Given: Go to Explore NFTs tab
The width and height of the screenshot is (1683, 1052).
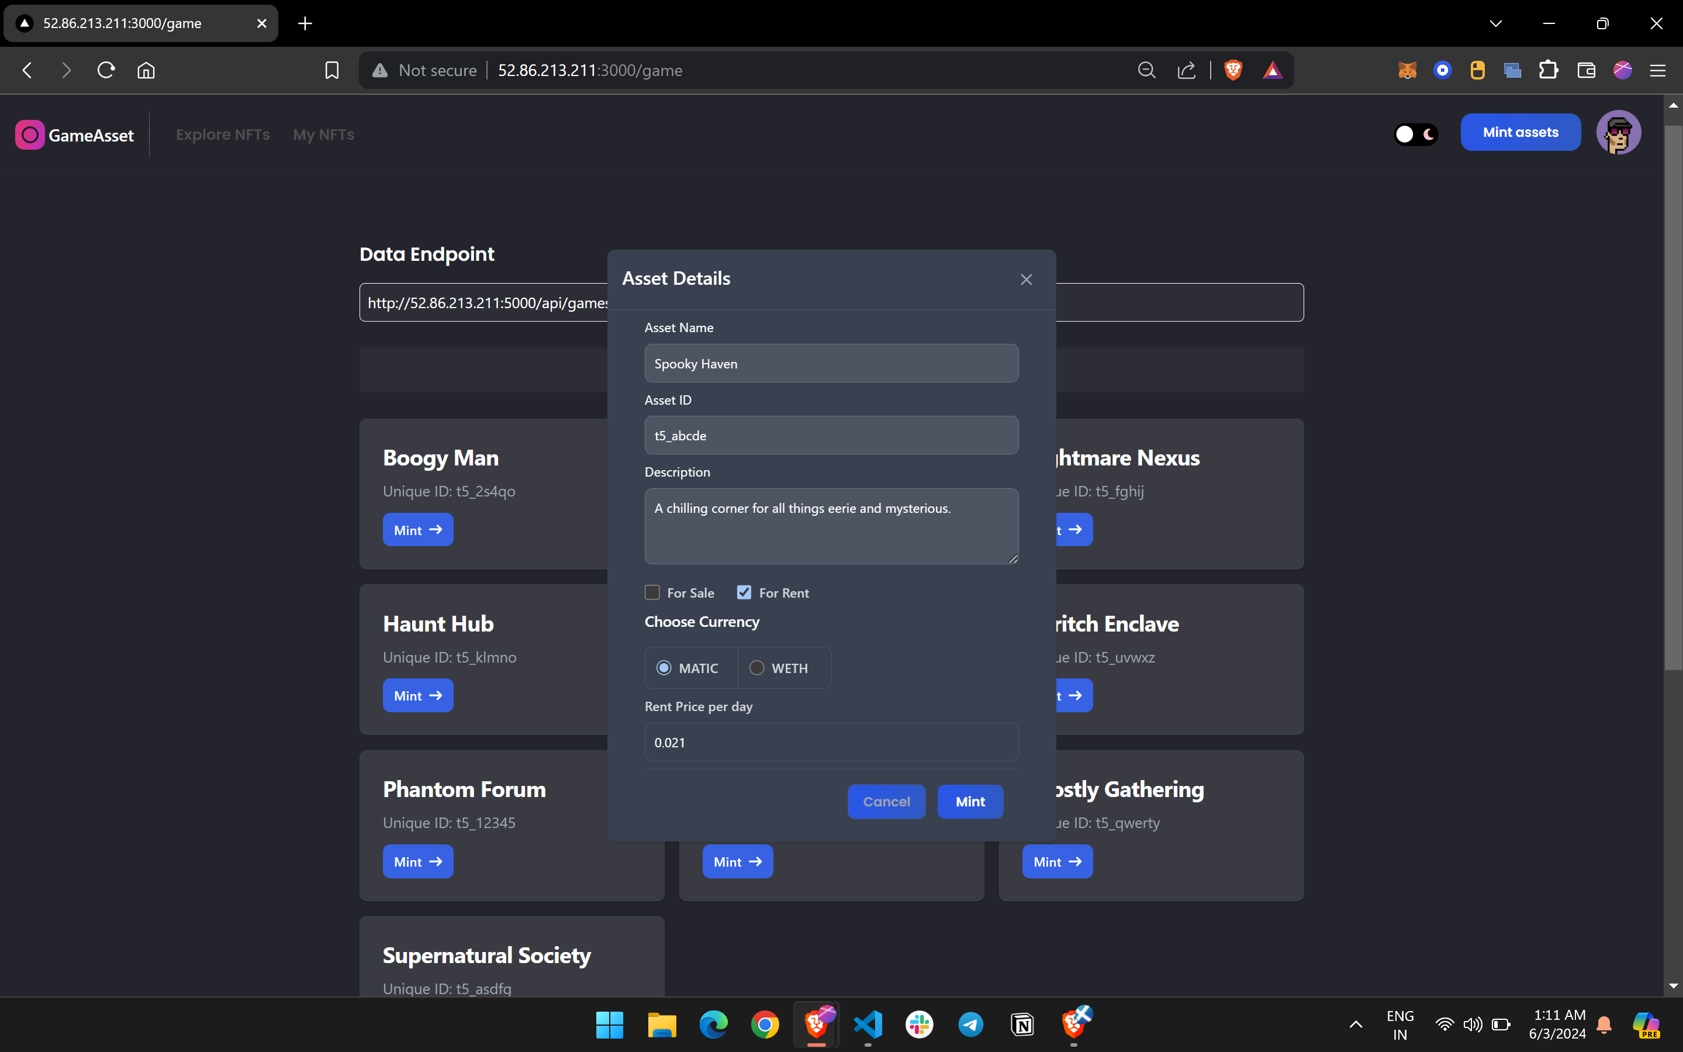Looking at the screenshot, I should click(223, 135).
